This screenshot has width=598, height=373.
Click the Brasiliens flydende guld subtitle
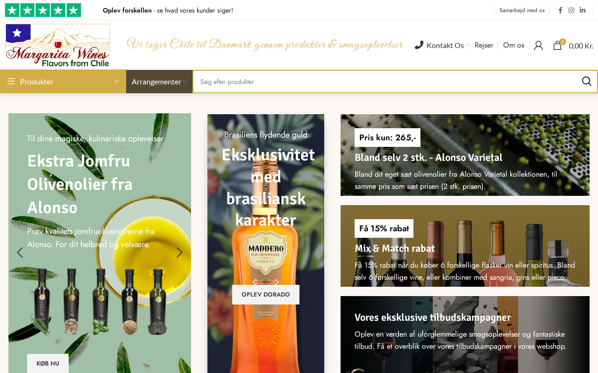coord(266,135)
